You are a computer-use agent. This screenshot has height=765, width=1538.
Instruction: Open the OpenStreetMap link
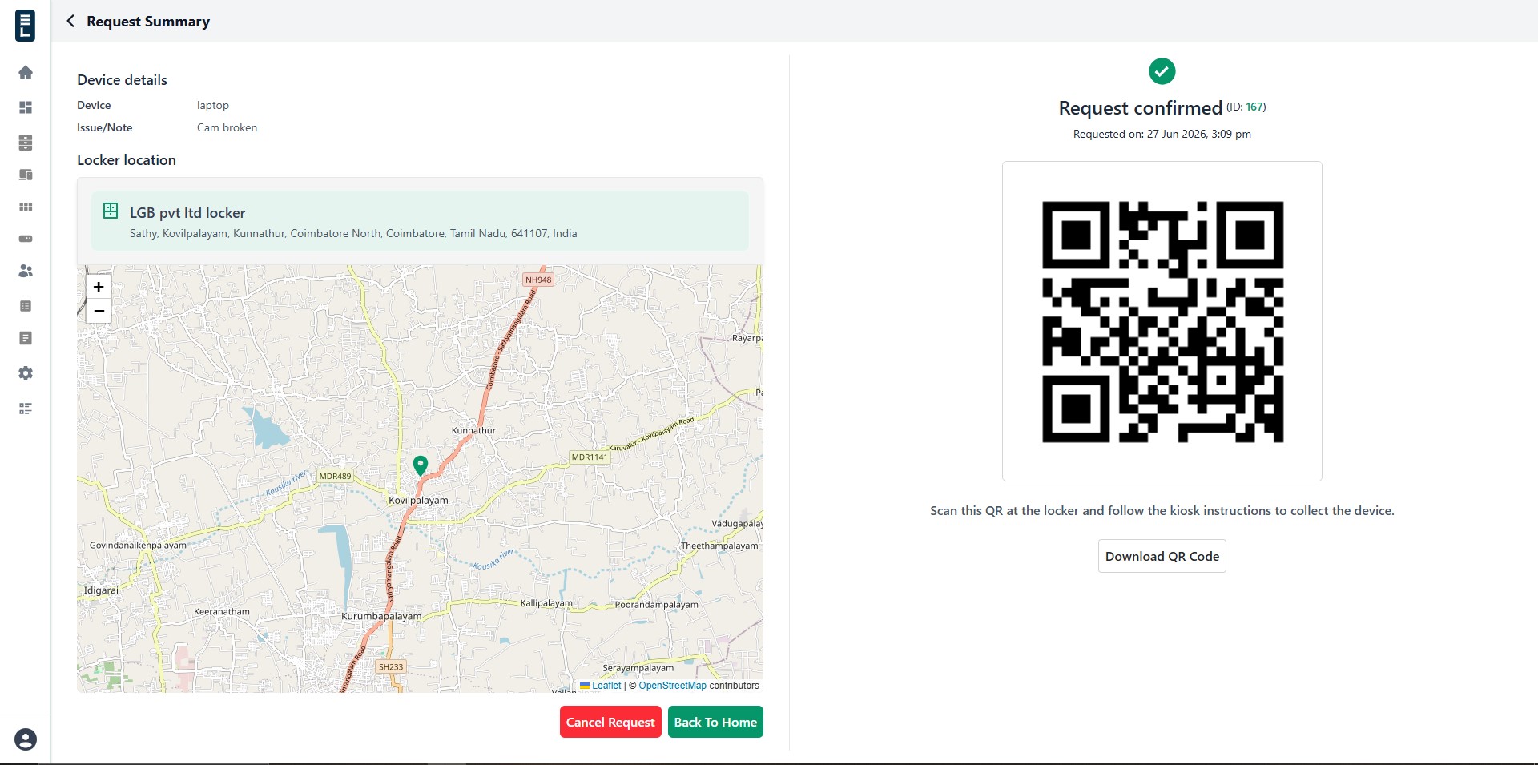(673, 686)
